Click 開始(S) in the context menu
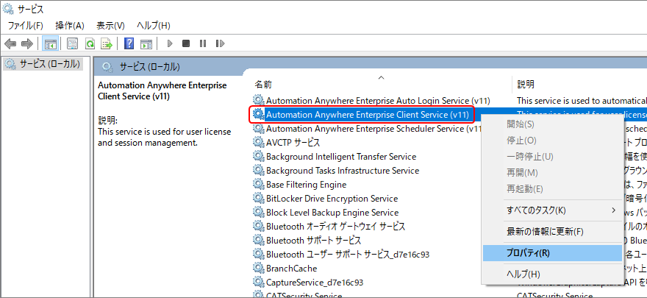 pos(552,124)
